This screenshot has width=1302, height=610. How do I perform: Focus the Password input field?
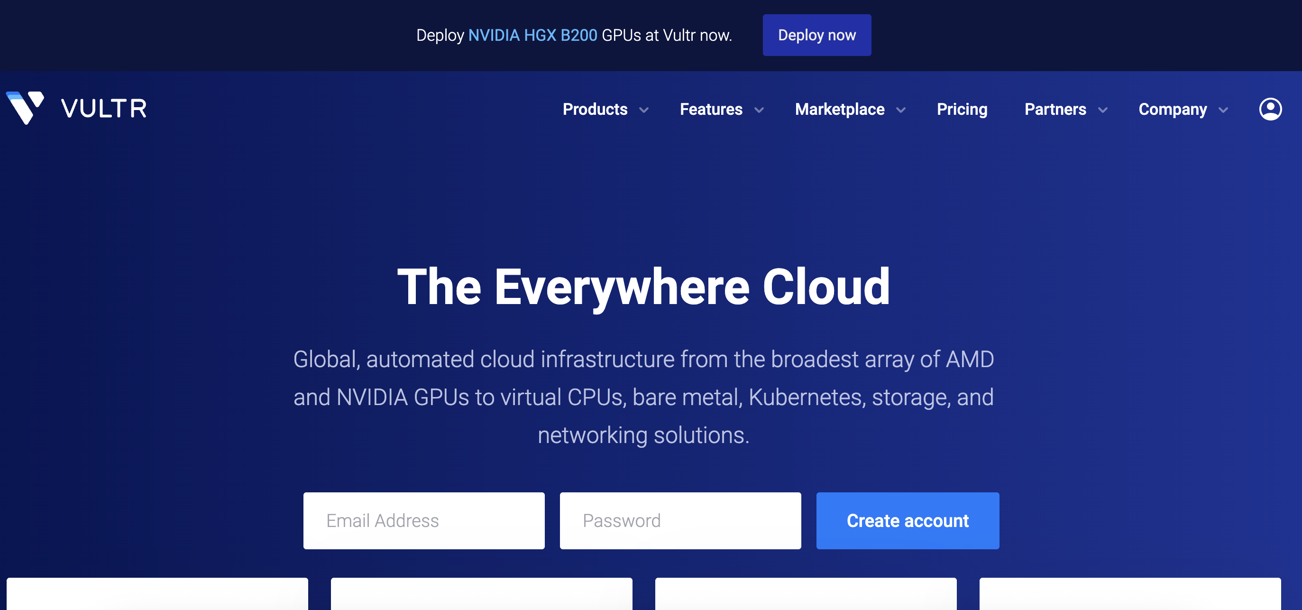pyautogui.click(x=680, y=520)
